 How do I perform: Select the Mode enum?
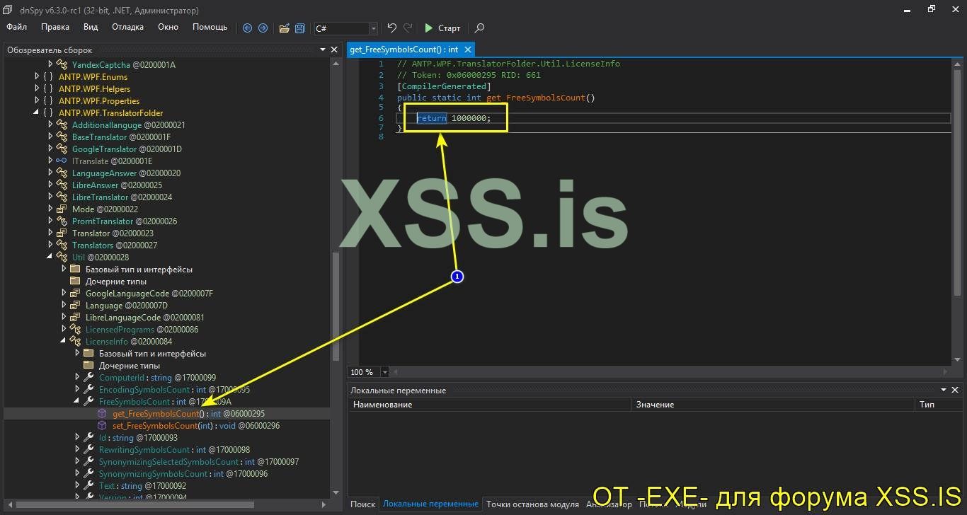105,209
